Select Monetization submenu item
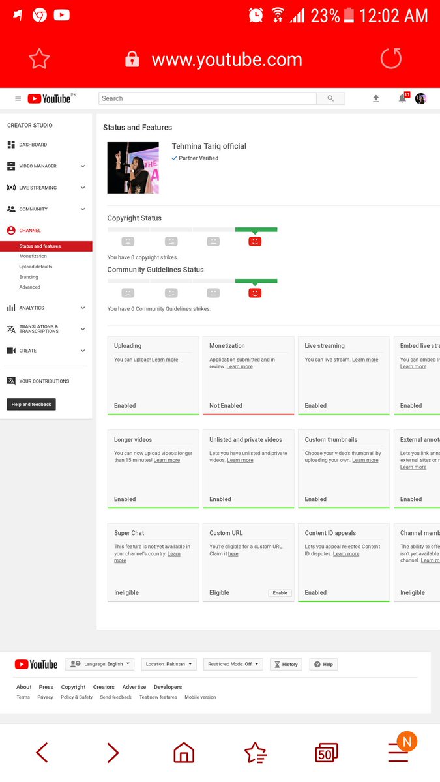This screenshot has width=440, height=782. click(33, 257)
